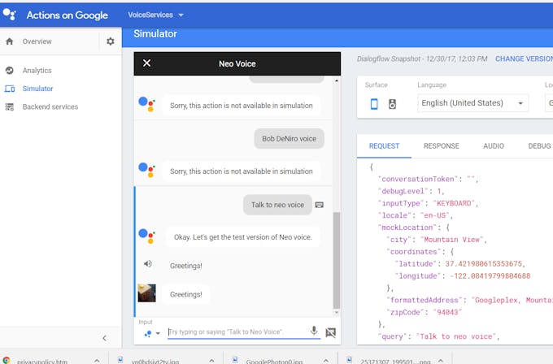Click the latitude value 37.421980615353675

coord(483,263)
